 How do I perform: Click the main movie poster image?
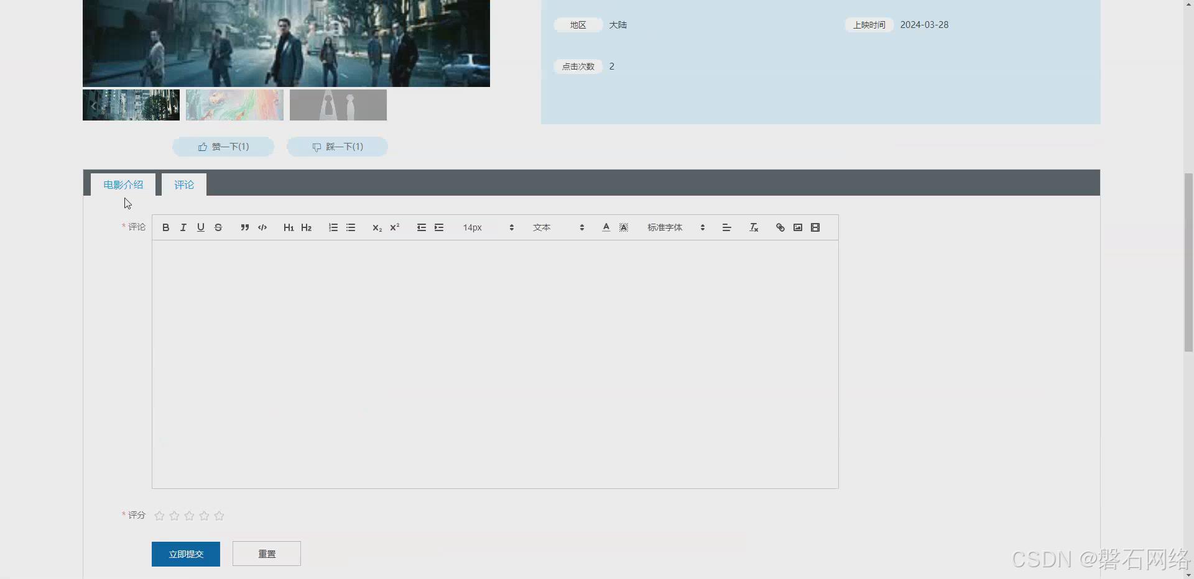(x=286, y=43)
